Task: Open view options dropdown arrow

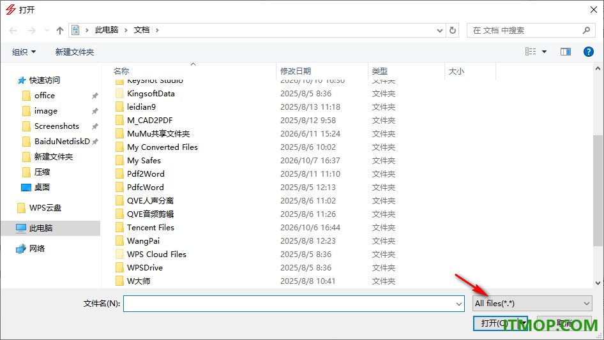Action: coord(544,52)
